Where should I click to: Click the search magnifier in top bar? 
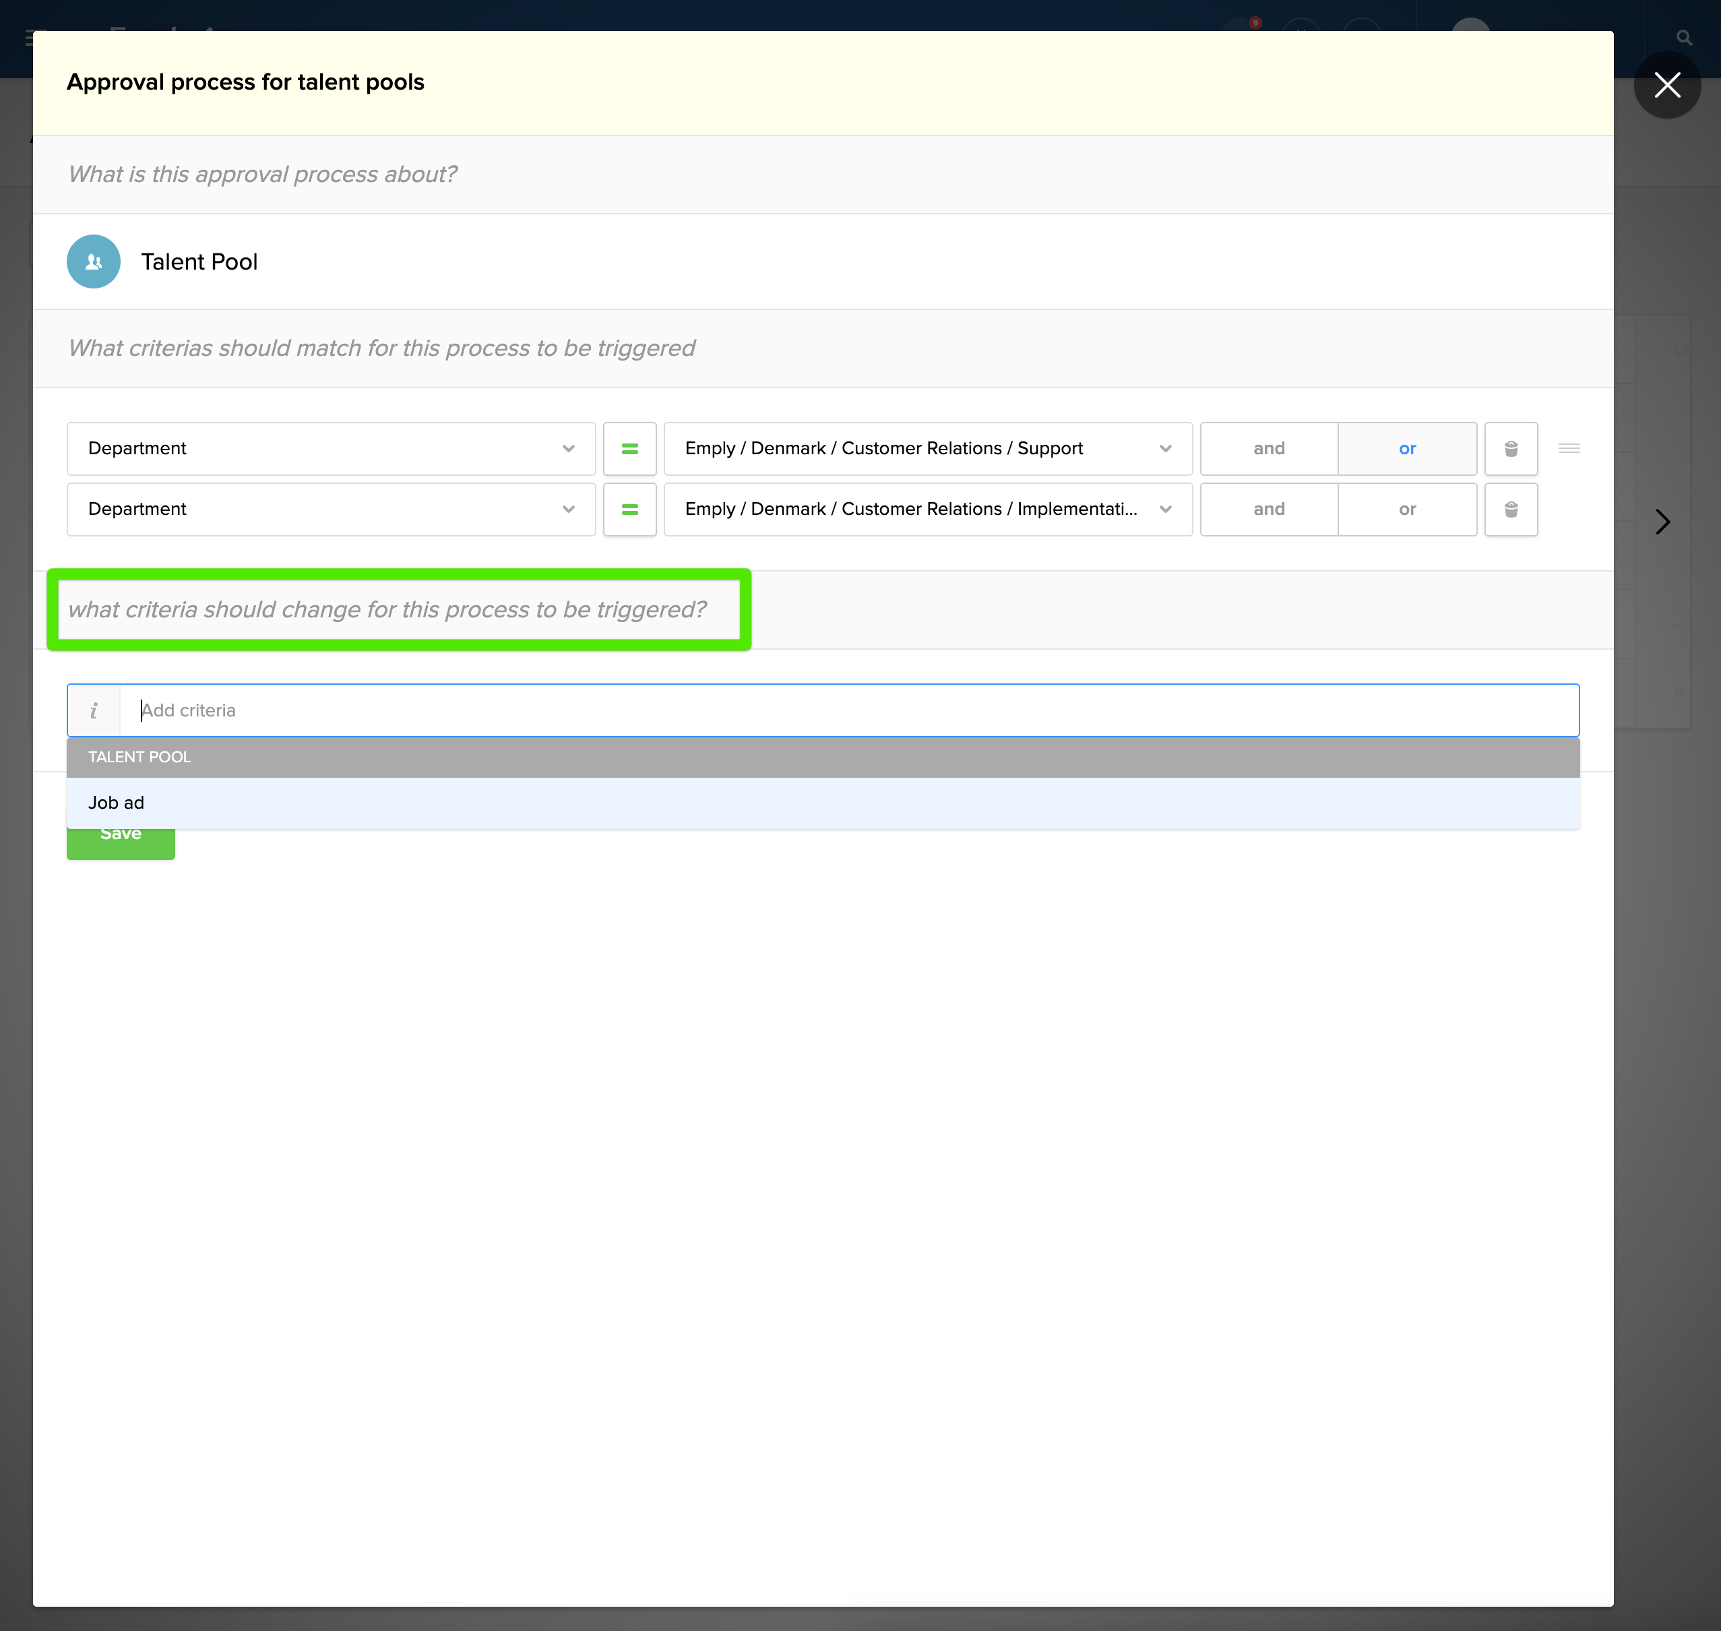(x=1684, y=38)
